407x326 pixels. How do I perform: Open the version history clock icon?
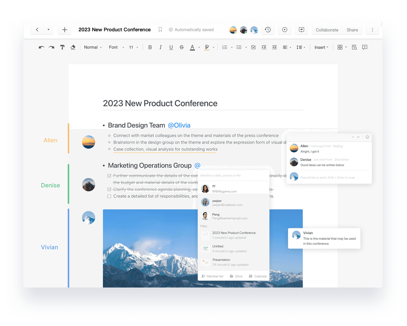[268, 30]
